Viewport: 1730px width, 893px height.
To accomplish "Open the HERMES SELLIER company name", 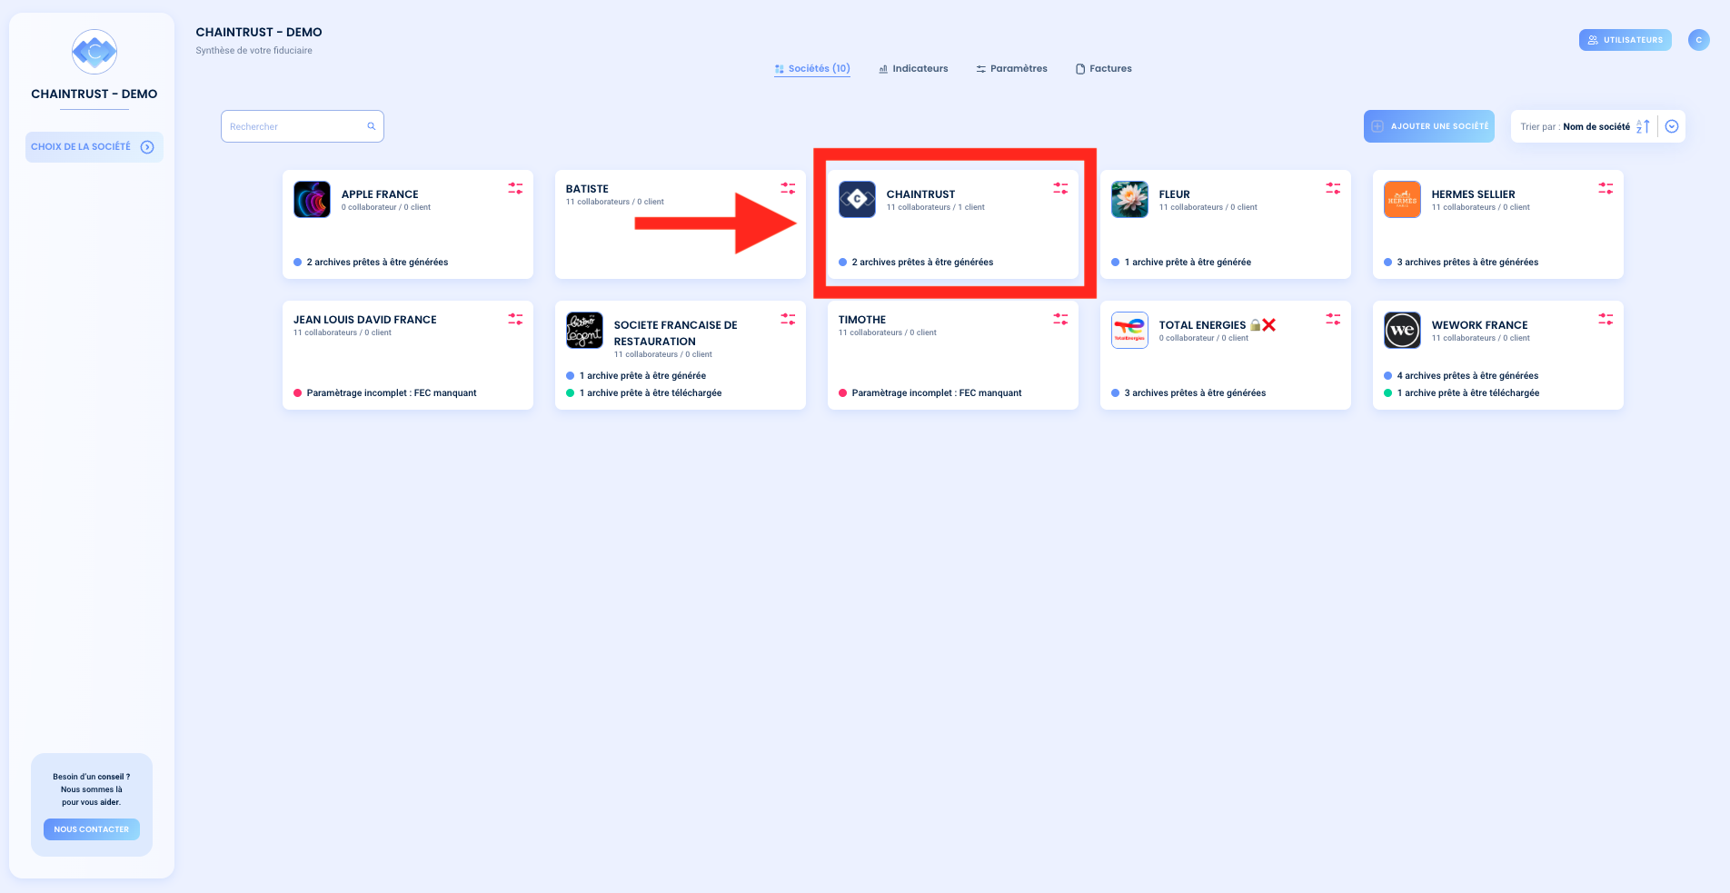I will point(1473,194).
